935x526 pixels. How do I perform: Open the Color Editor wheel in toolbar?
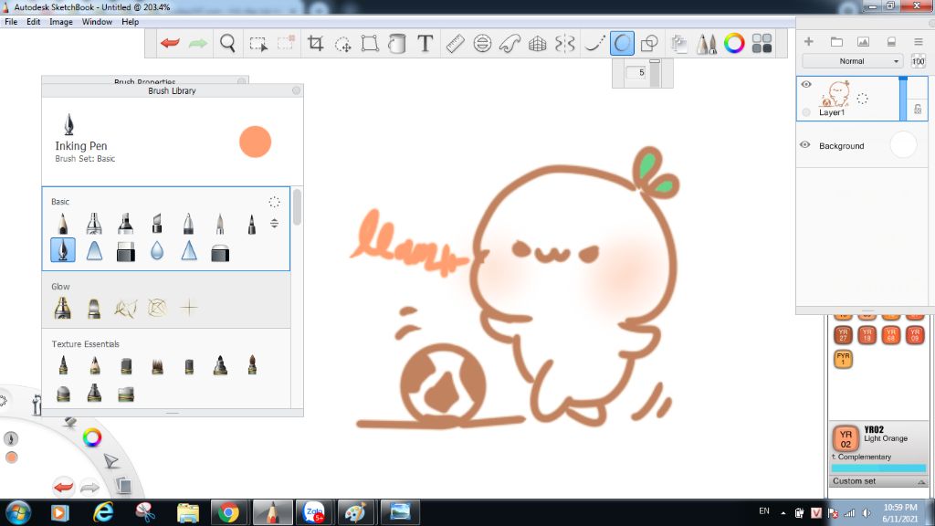click(x=734, y=43)
